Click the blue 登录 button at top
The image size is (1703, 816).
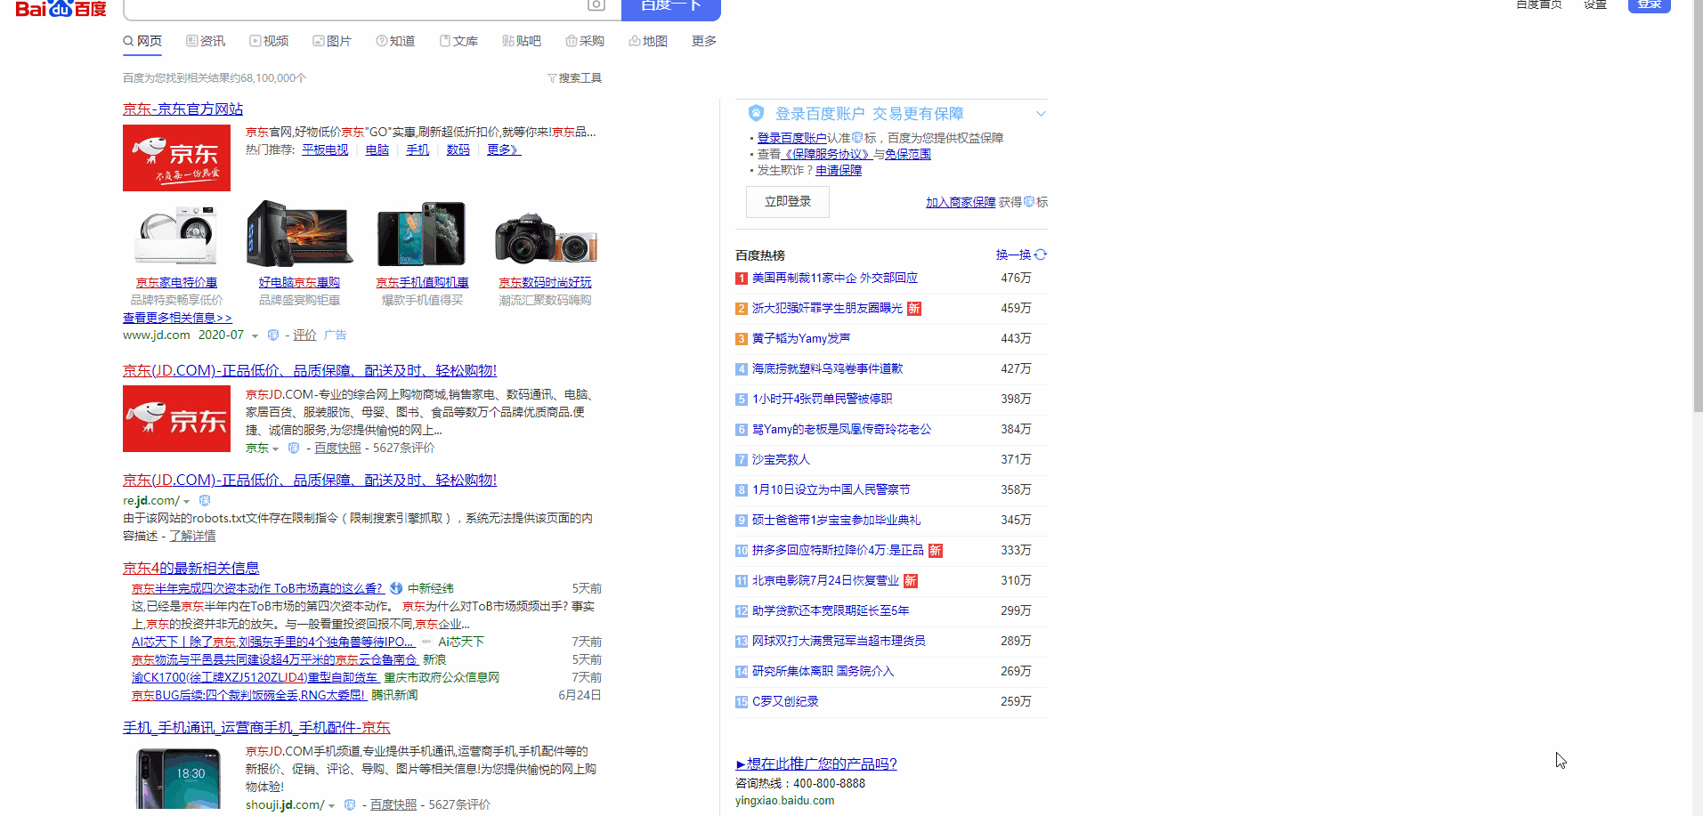[x=1650, y=5]
